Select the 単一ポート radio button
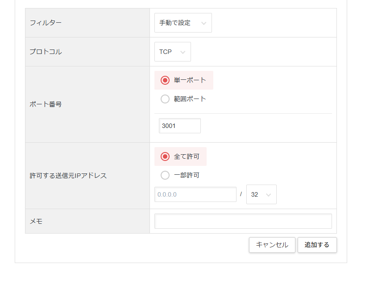This screenshot has width=386, height=284. tap(165, 80)
